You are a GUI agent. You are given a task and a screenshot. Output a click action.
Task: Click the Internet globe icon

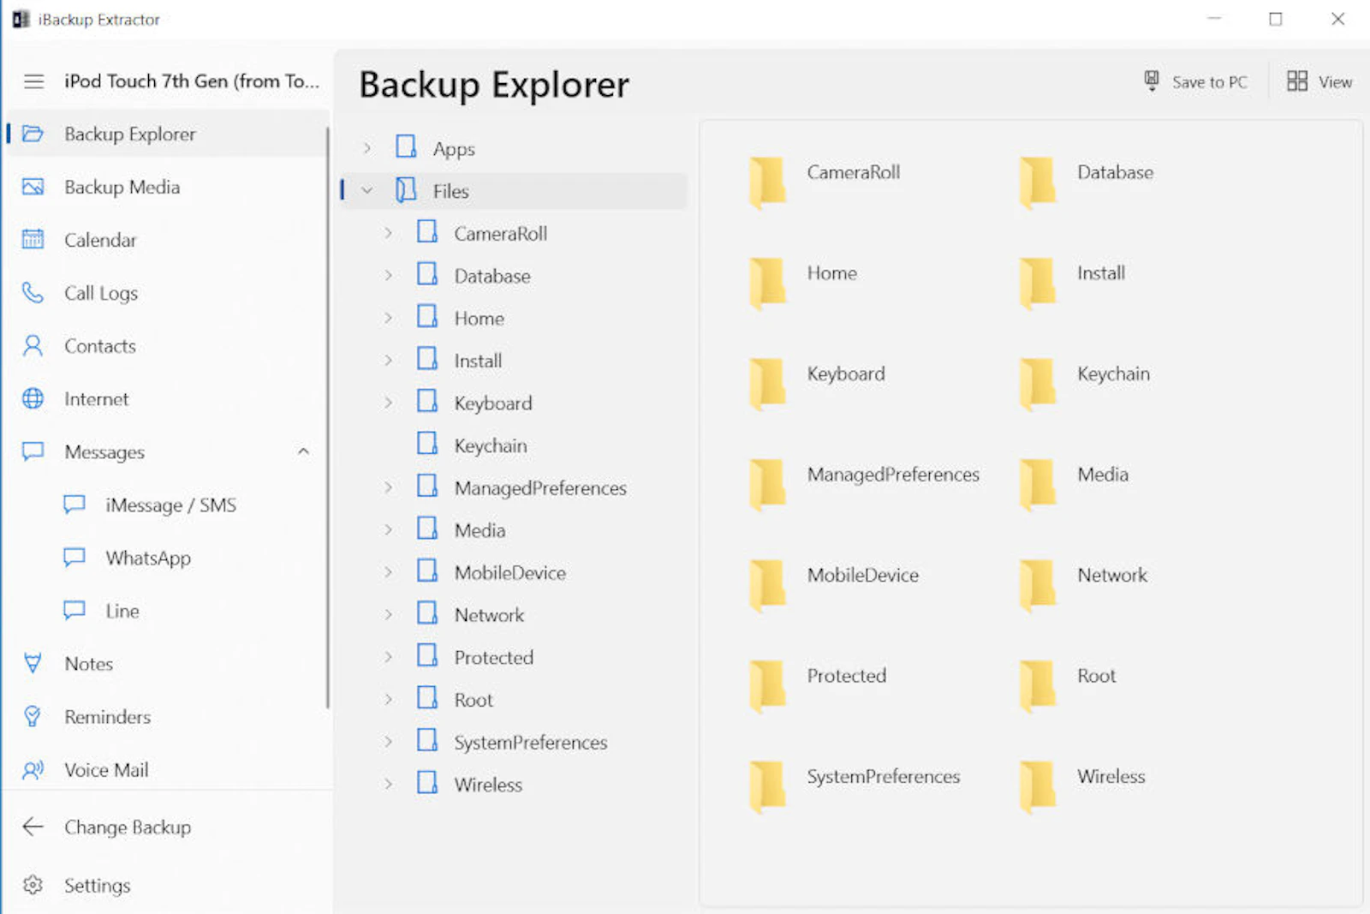point(33,398)
